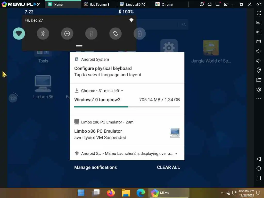Click the muted volume tray icon

click(x=228, y=193)
